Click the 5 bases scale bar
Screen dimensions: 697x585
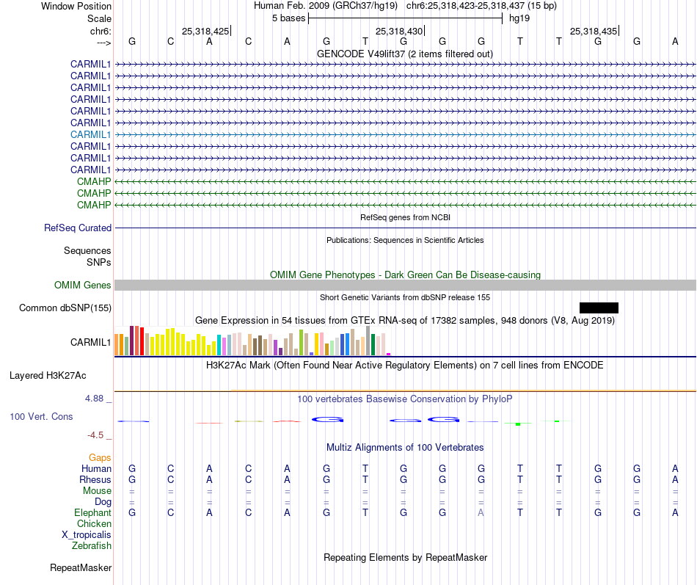[405, 18]
